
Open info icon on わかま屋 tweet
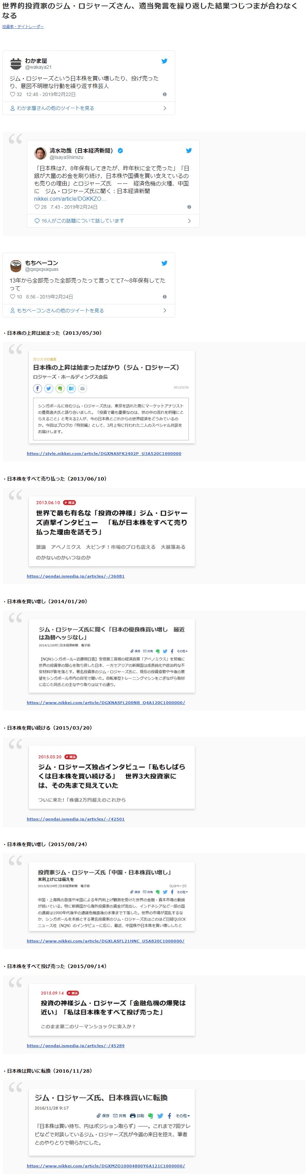(165, 95)
